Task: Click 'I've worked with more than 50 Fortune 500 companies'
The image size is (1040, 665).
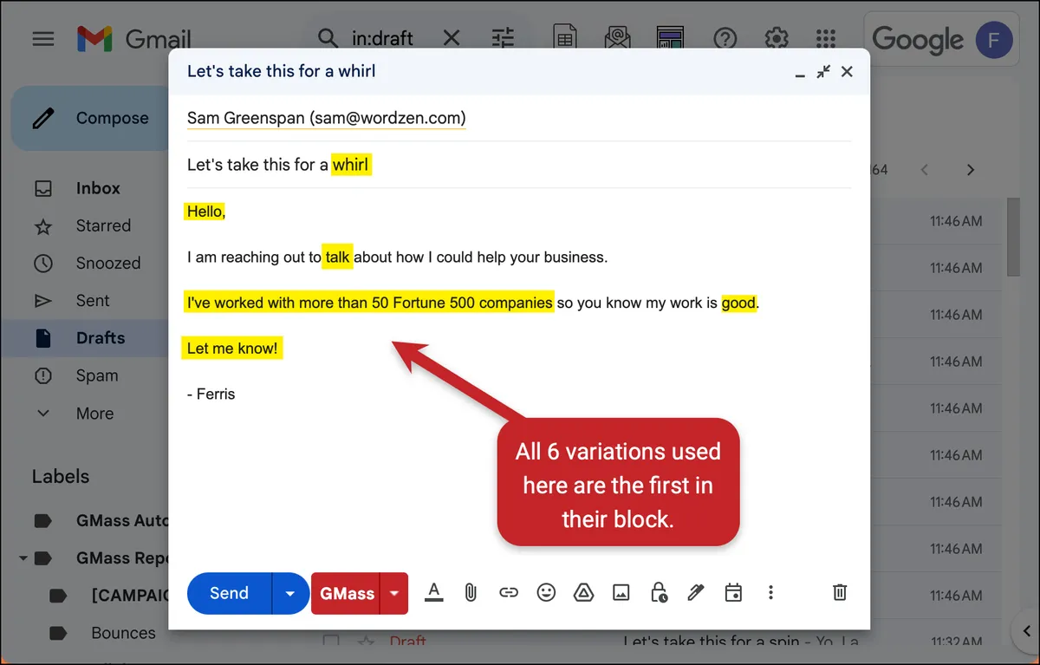Action: [x=369, y=303]
